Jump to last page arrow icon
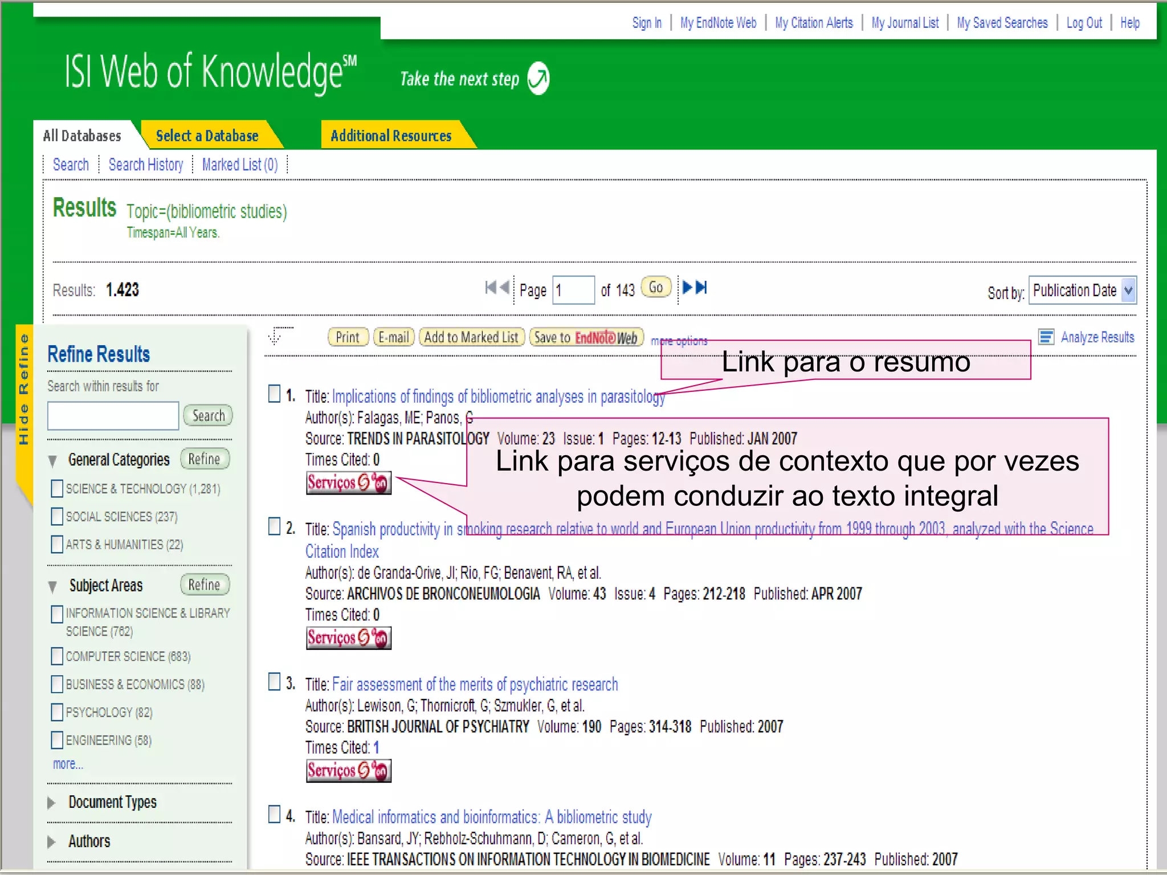The height and width of the screenshot is (875, 1167). tap(701, 288)
